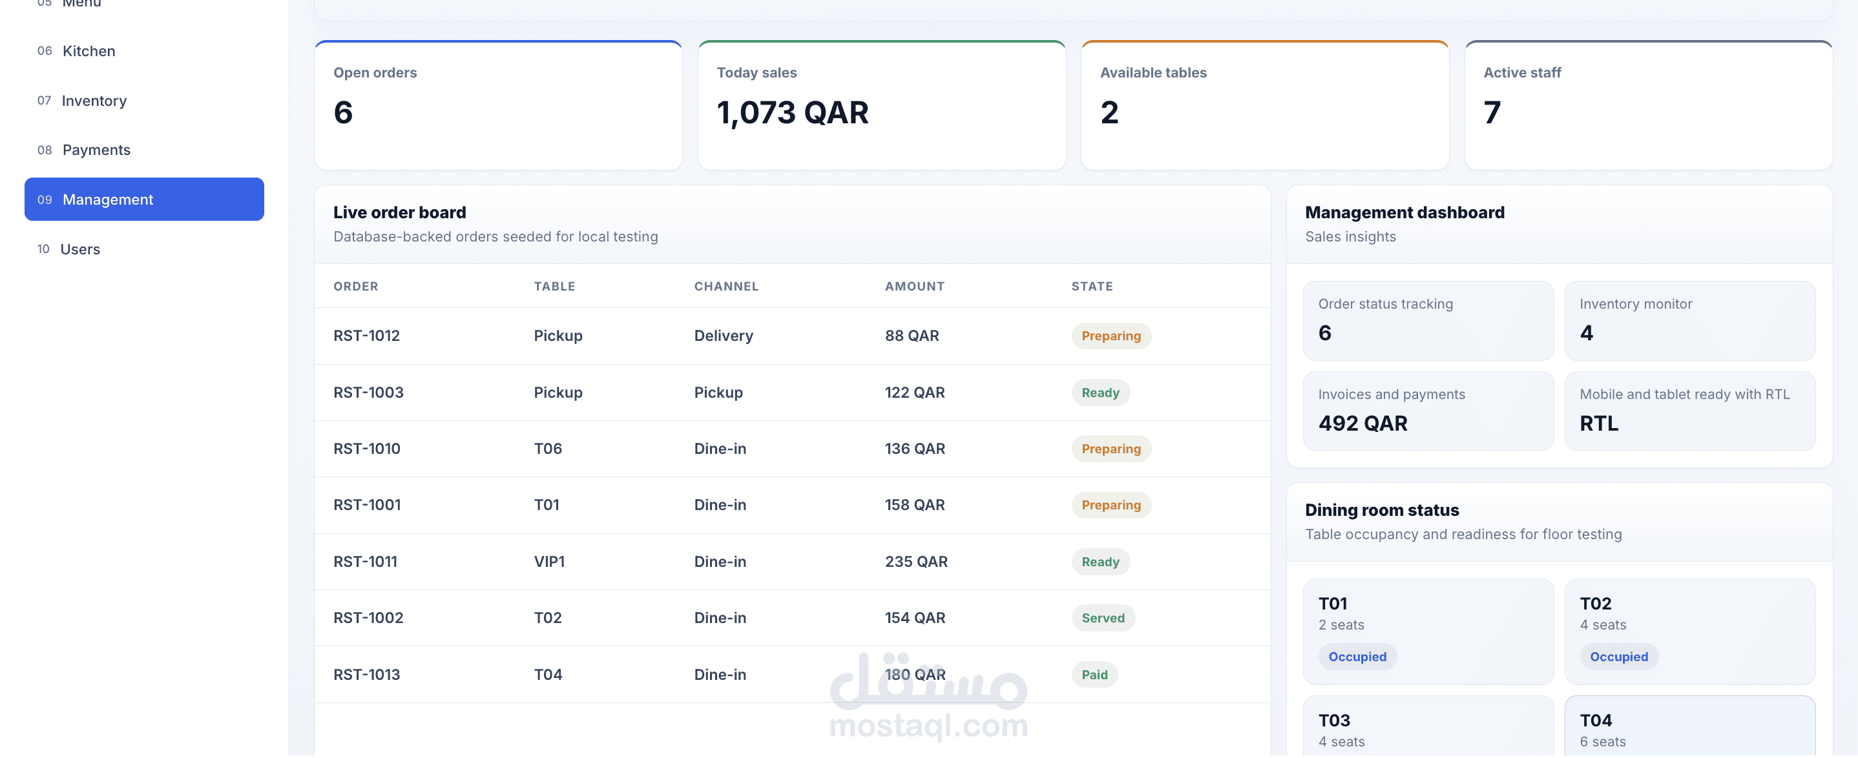
Task: Click the Active staff summary card
Action: click(x=1648, y=105)
